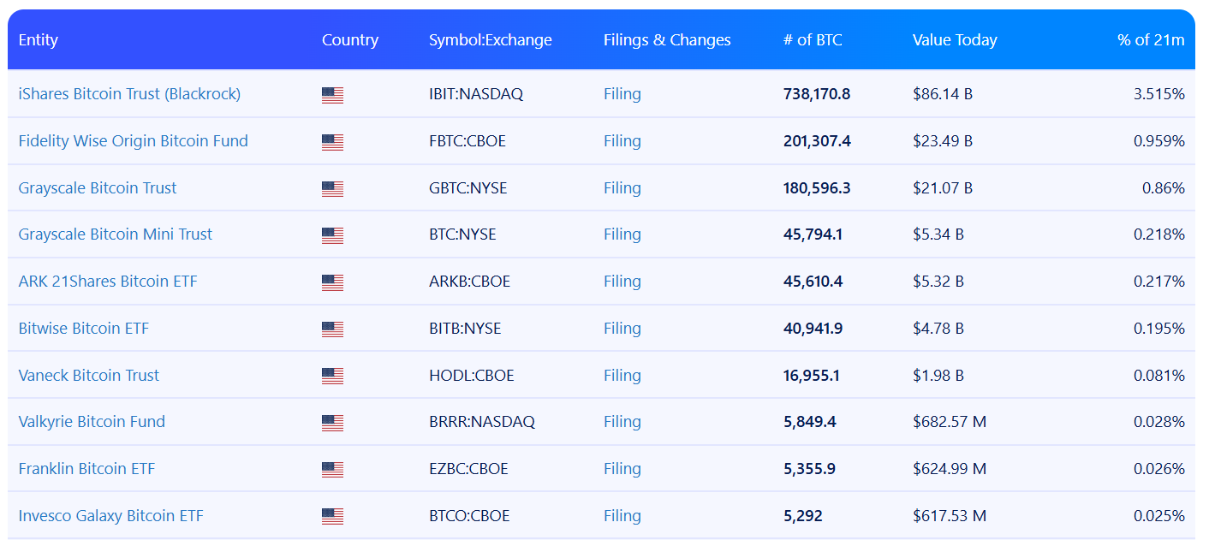
Task: Open the Fidelity Wise Origin Bitcoin Fund link
Action: coord(133,141)
